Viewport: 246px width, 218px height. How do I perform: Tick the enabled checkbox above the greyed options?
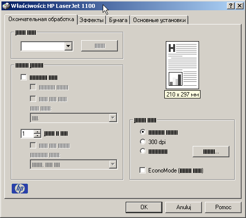click(x=23, y=77)
